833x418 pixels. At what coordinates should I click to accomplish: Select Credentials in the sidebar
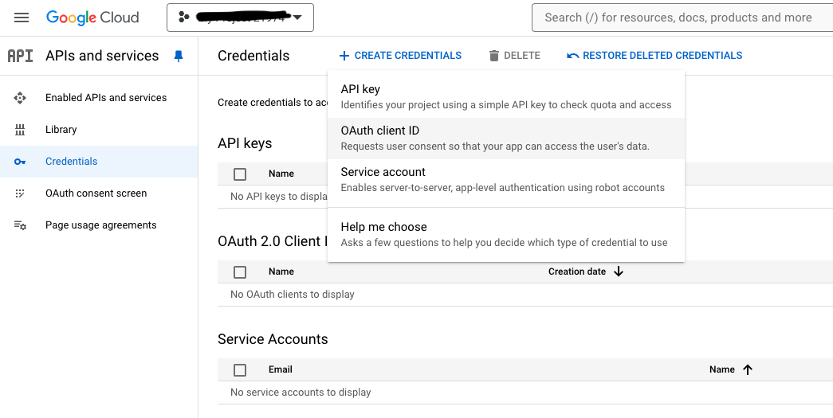coord(99,162)
